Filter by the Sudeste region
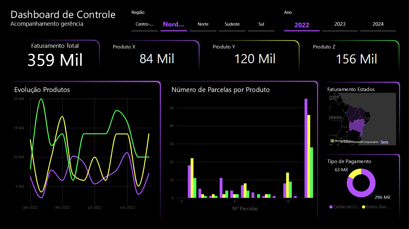 click(x=232, y=24)
